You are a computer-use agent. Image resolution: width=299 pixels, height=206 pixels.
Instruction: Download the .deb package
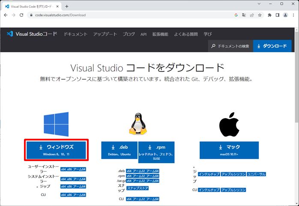(120, 150)
